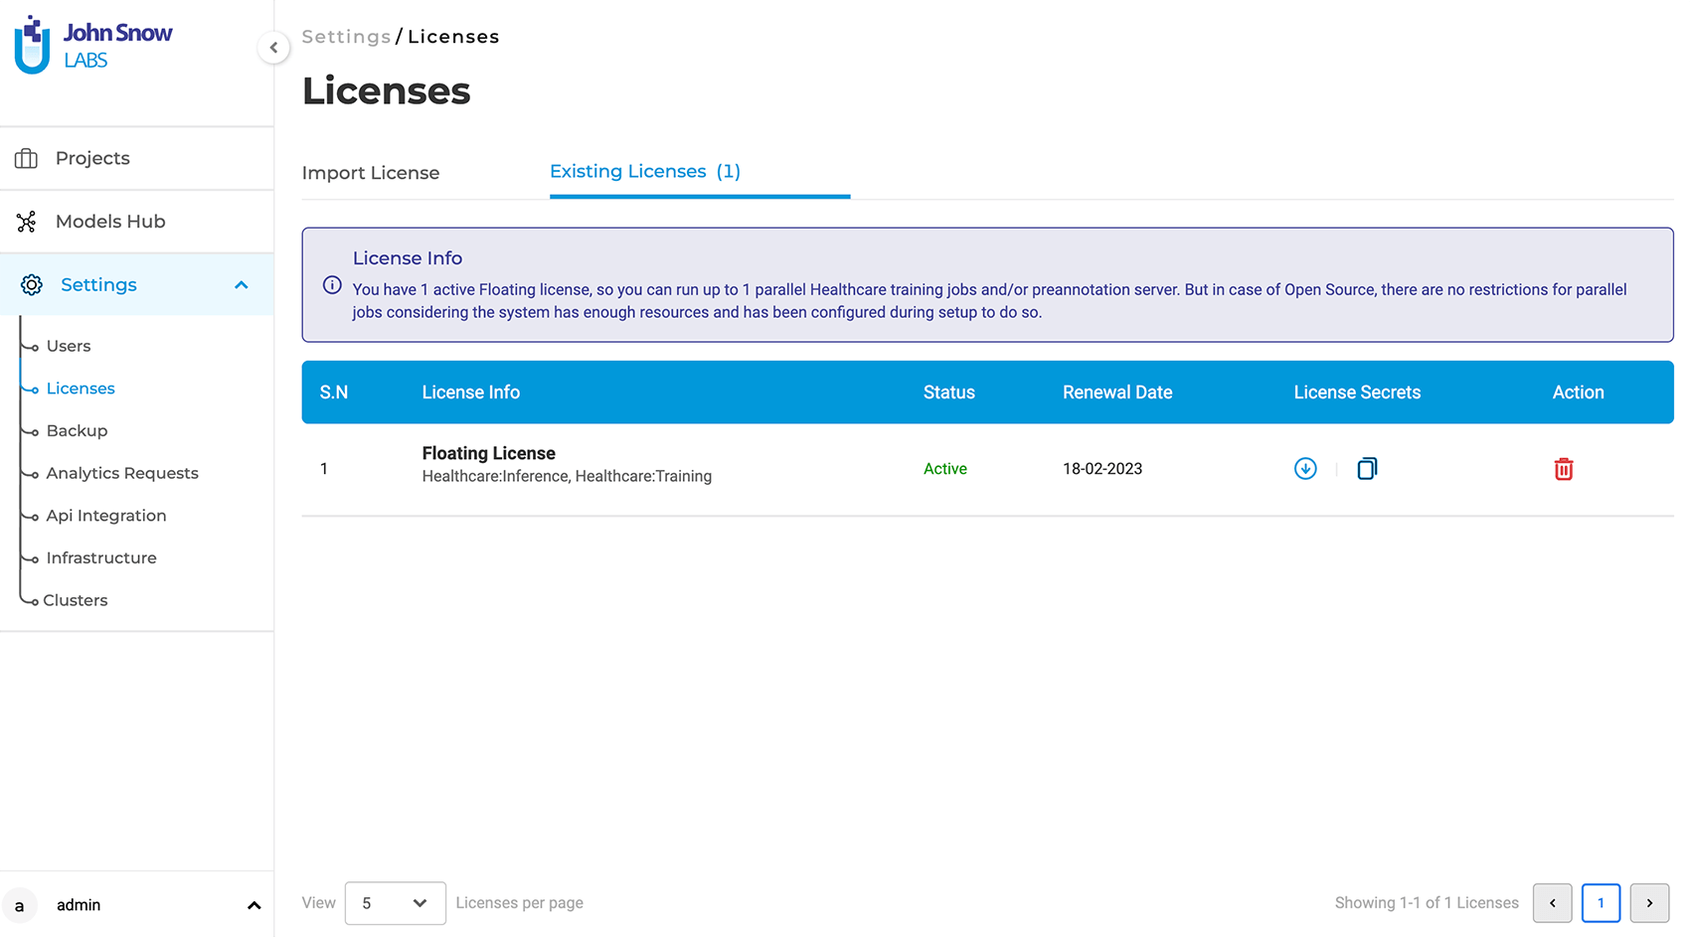This screenshot has width=1690, height=937.
Task: Open the Projects page
Action: [92, 158]
